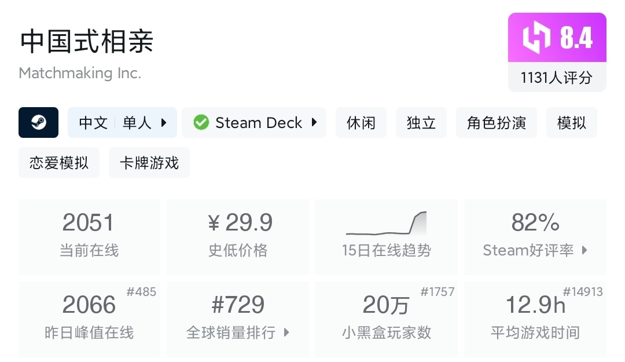This screenshot has height=362, width=625.
Task: Click the 当前在线 2051 stat card
Action: [x=89, y=236]
